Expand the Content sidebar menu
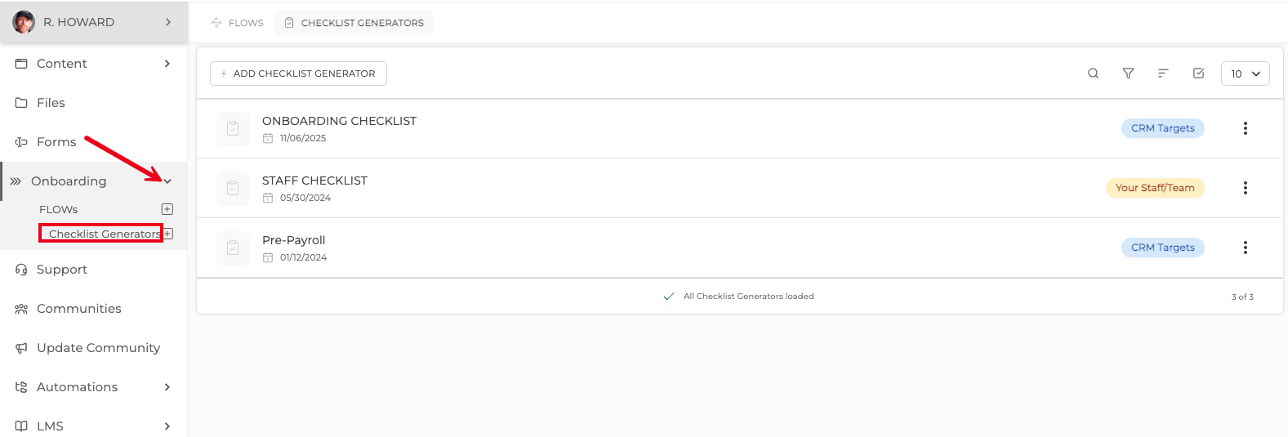 [x=167, y=64]
